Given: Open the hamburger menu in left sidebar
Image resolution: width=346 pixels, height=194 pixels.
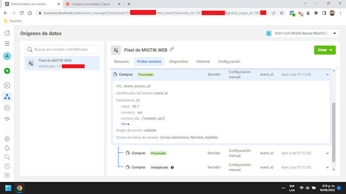Looking at the screenshot, I should click(x=7, y=44).
